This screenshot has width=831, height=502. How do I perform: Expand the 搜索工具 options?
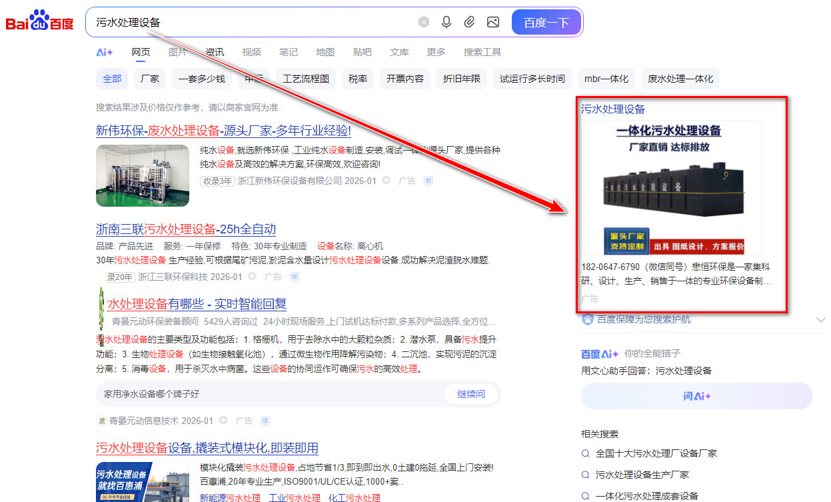482,52
